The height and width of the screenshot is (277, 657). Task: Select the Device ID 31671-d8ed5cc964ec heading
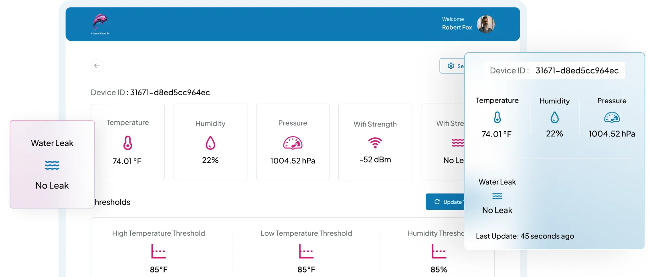coord(150,92)
